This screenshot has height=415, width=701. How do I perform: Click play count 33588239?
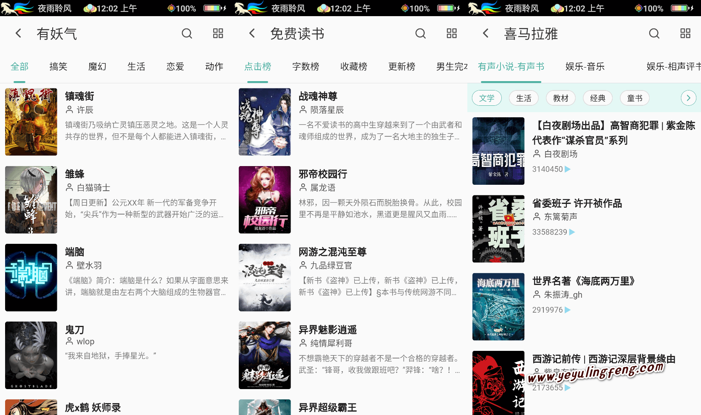[550, 232]
